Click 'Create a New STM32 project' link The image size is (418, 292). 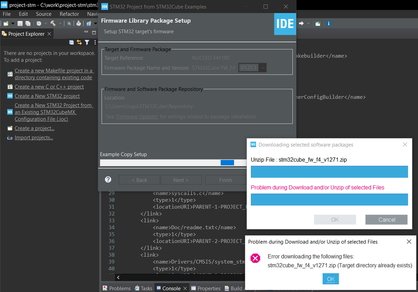[x=47, y=96]
